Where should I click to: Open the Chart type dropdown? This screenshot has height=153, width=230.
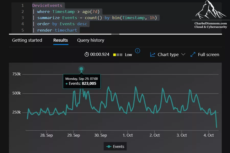[168, 55]
